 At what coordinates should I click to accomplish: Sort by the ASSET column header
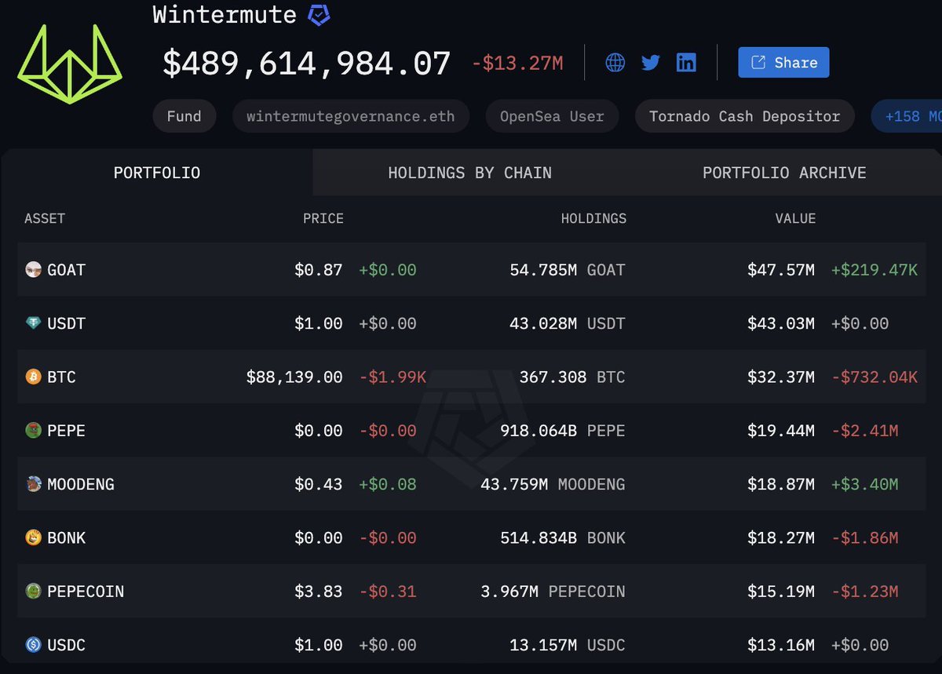pyautogui.click(x=45, y=219)
